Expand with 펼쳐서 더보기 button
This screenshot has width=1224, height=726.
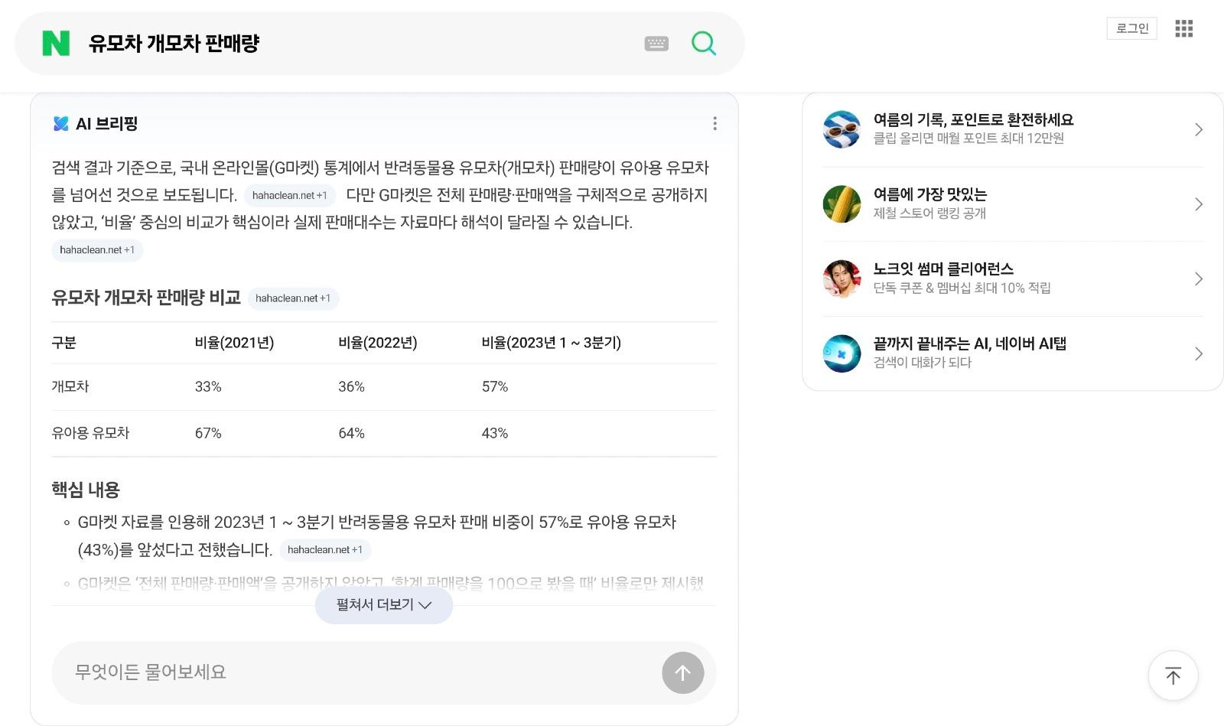pos(384,604)
